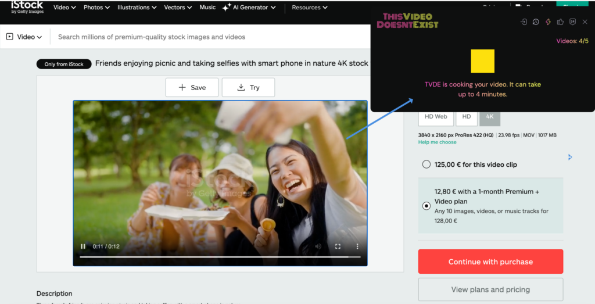595x304 pixels.
Task: Click the Description heading
Action: tap(54, 294)
